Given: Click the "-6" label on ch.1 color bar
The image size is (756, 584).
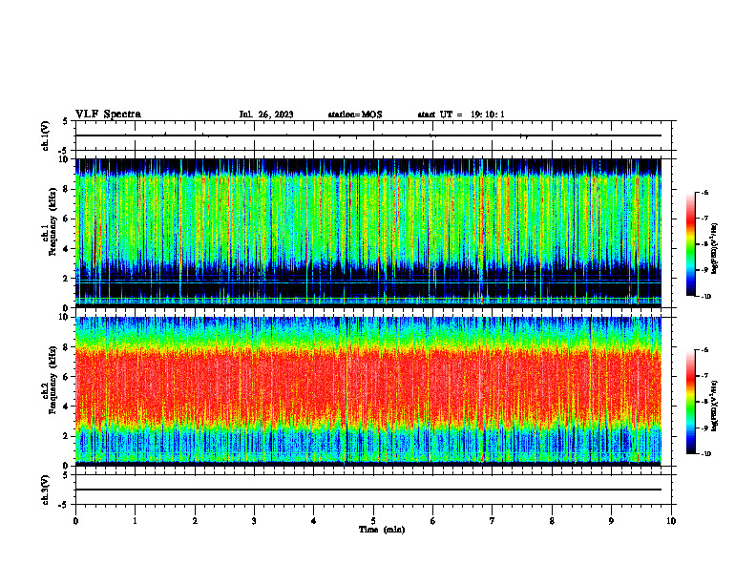Looking at the screenshot, I should click(x=704, y=193).
